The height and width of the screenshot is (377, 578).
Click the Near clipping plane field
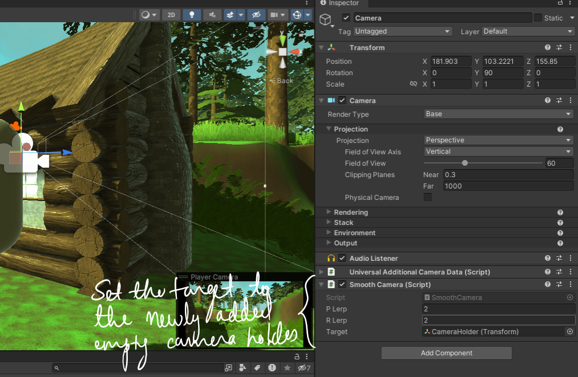(508, 174)
